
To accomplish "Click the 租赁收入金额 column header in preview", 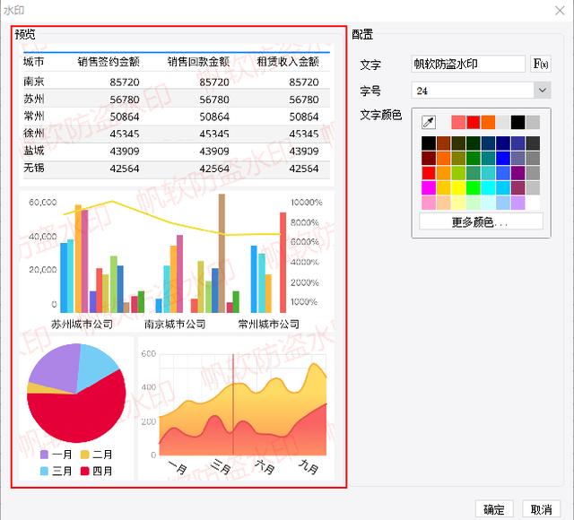I will coord(288,62).
